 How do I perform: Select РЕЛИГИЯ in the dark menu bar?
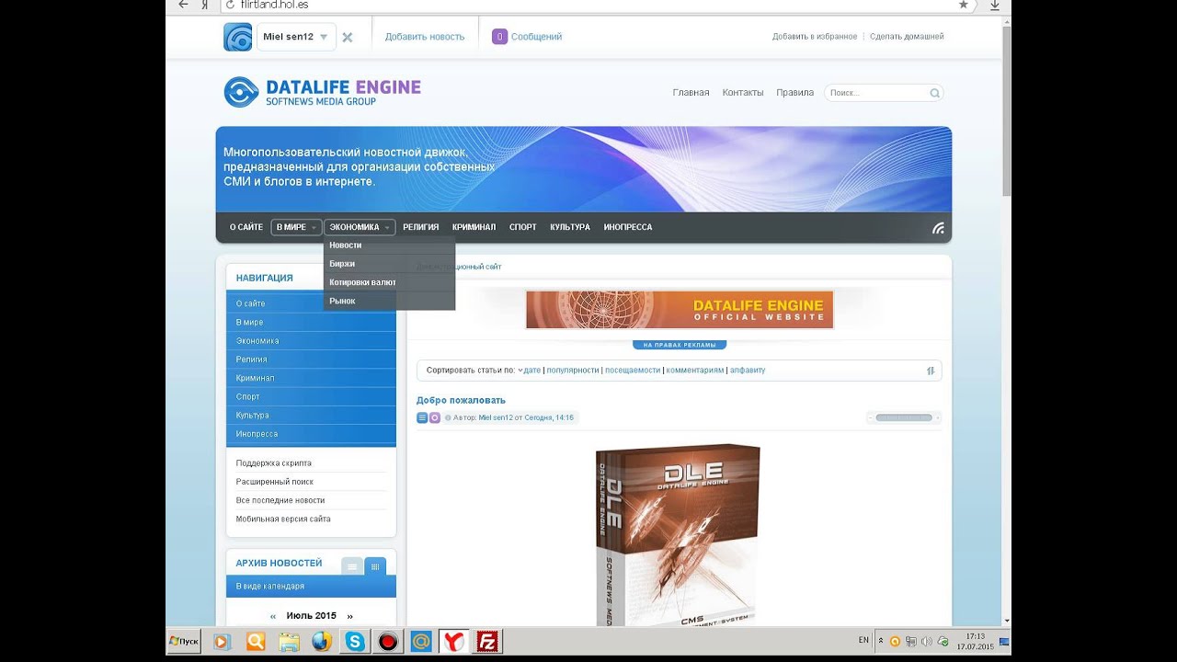click(421, 227)
